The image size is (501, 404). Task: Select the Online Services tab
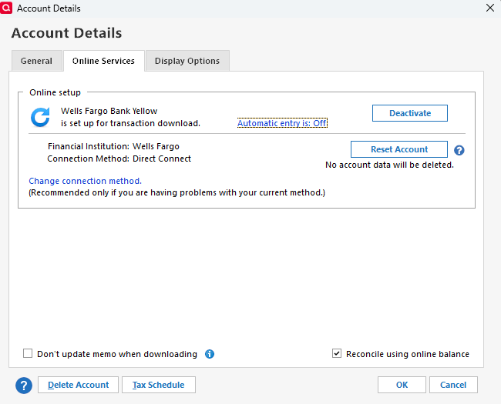click(x=104, y=61)
